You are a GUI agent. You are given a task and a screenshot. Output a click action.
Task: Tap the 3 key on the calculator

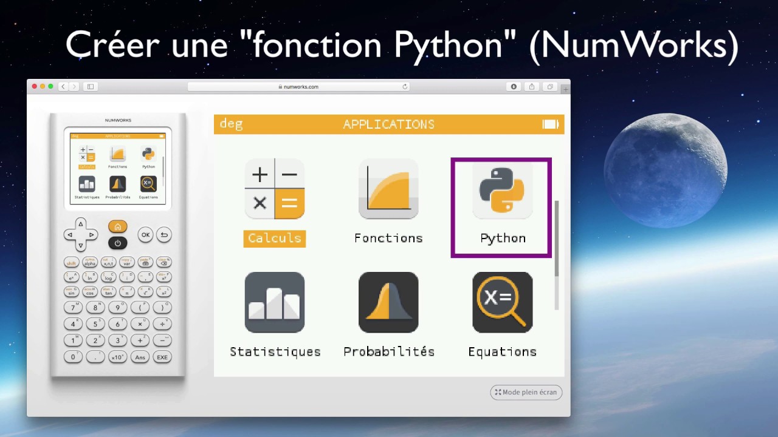(x=118, y=340)
